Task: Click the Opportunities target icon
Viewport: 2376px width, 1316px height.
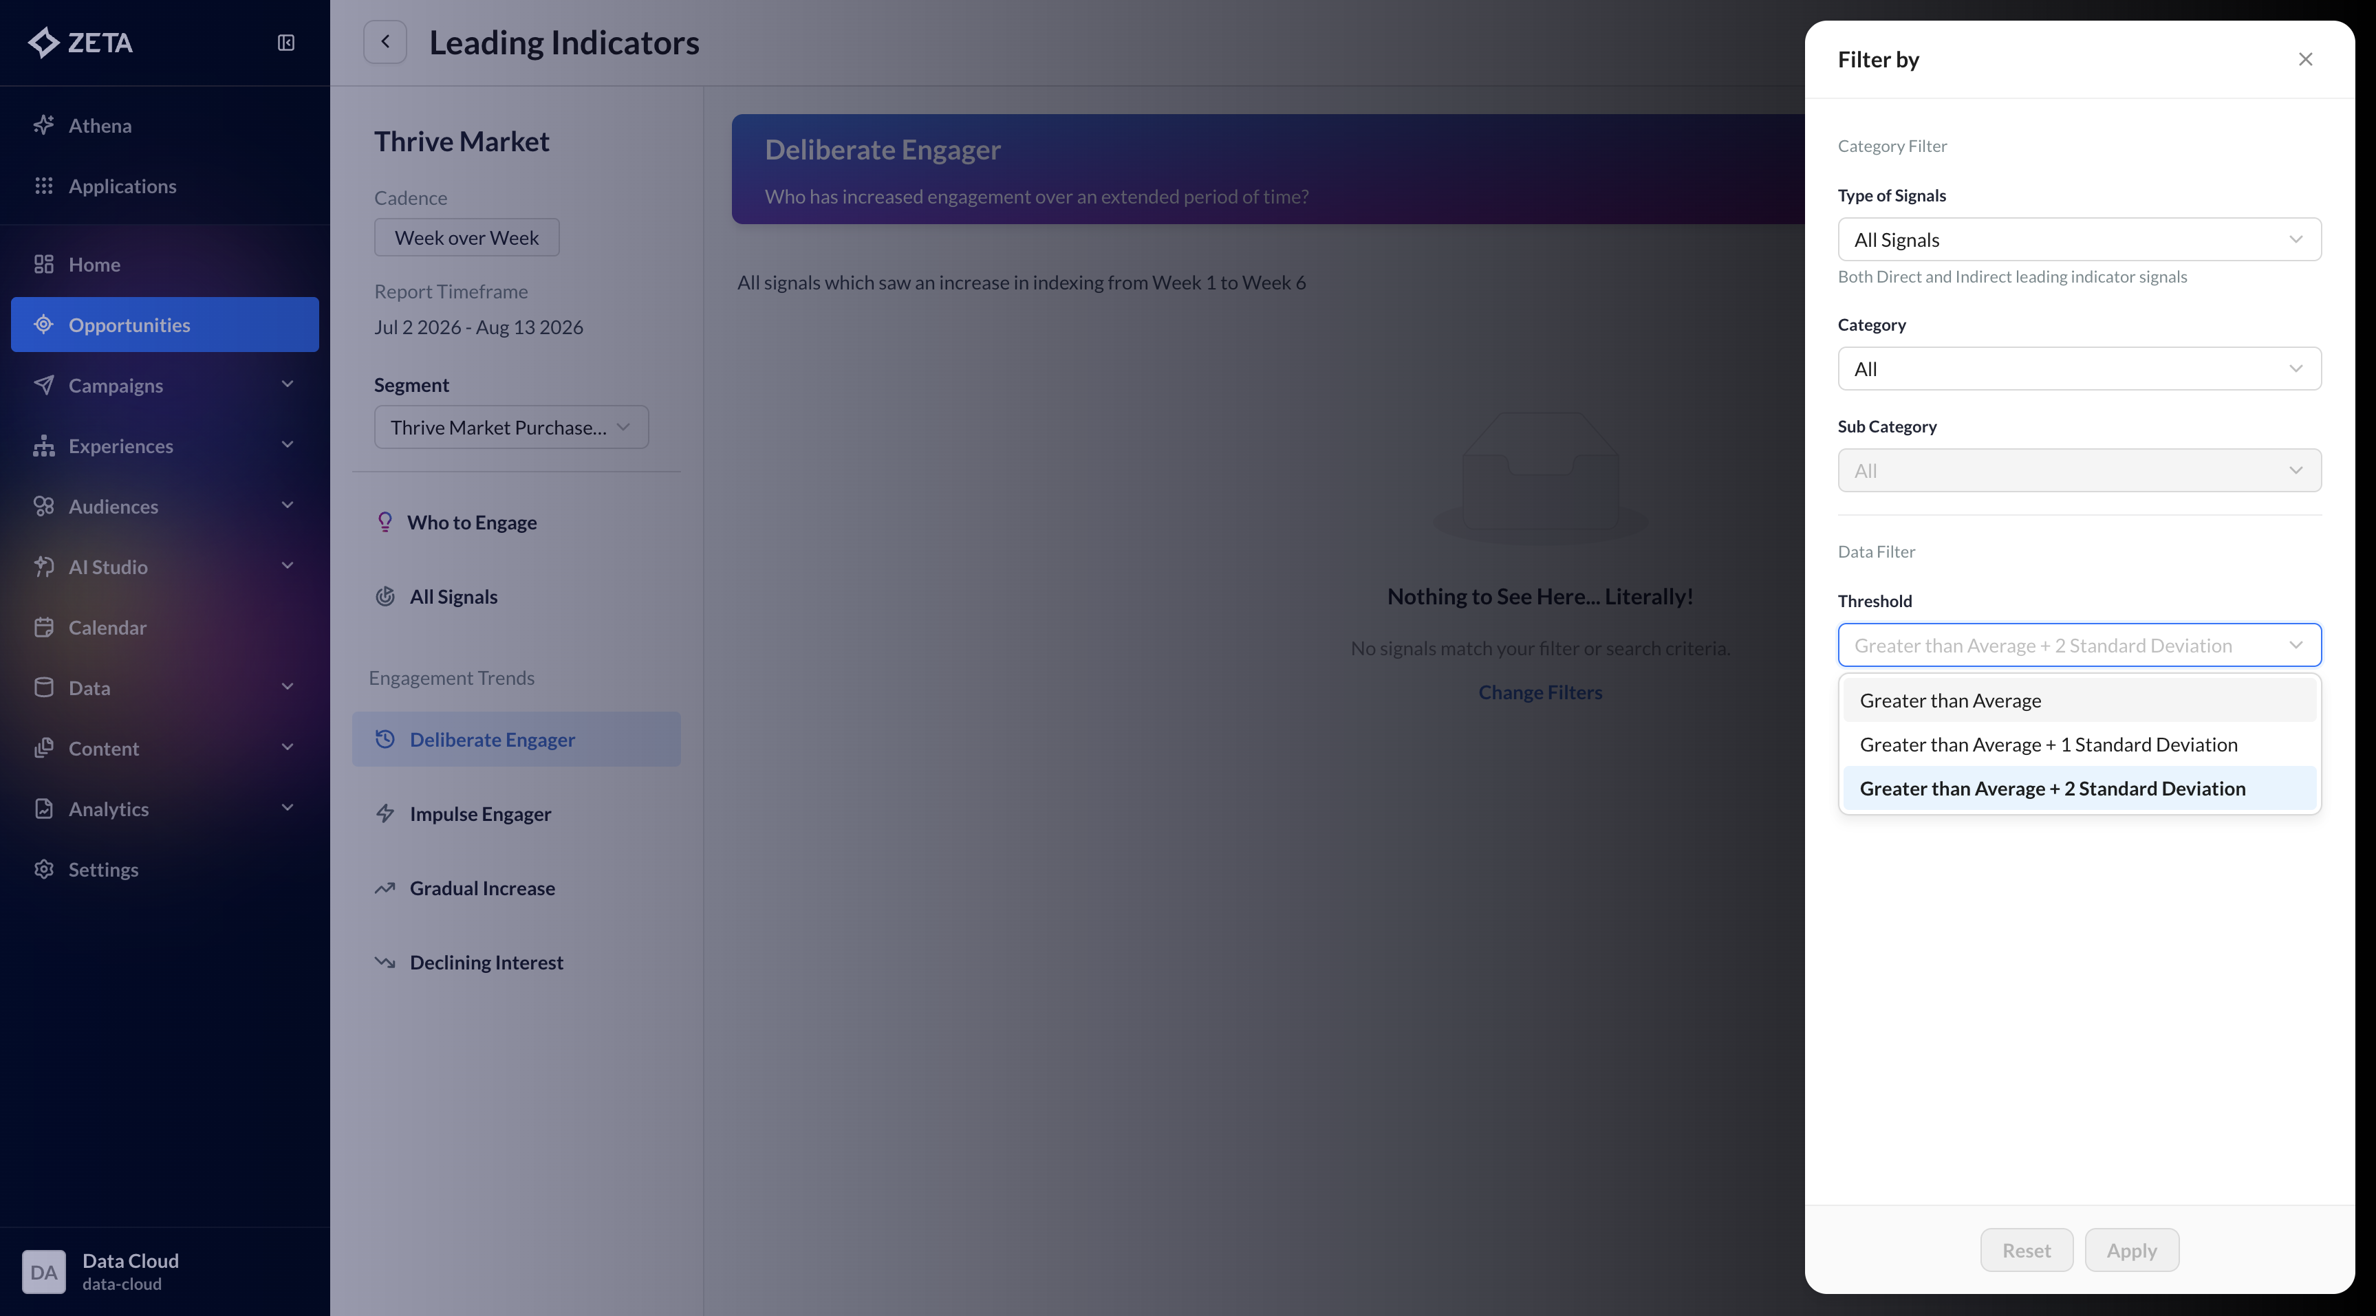Action: [x=43, y=325]
